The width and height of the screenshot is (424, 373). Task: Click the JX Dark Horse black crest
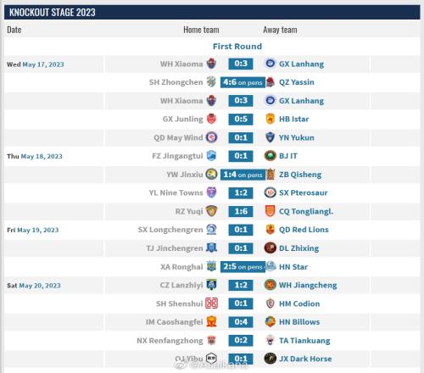pos(271,359)
